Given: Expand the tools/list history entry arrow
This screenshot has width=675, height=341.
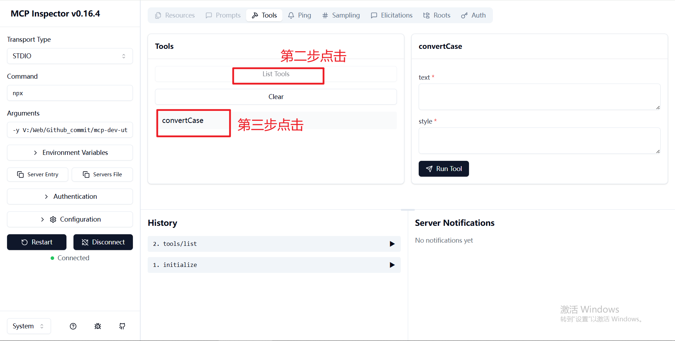Looking at the screenshot, I should tap(392, 244).
